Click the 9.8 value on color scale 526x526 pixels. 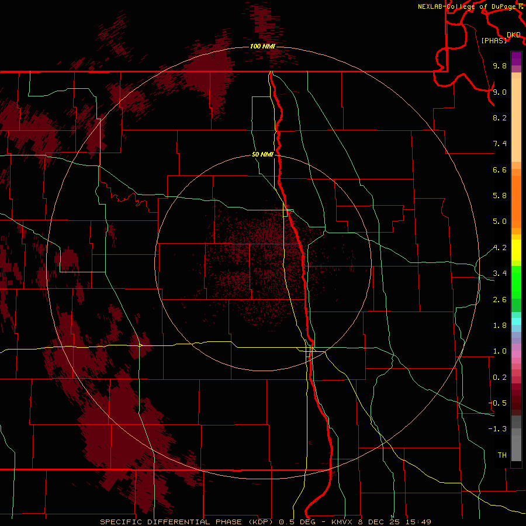pos(500,66)
